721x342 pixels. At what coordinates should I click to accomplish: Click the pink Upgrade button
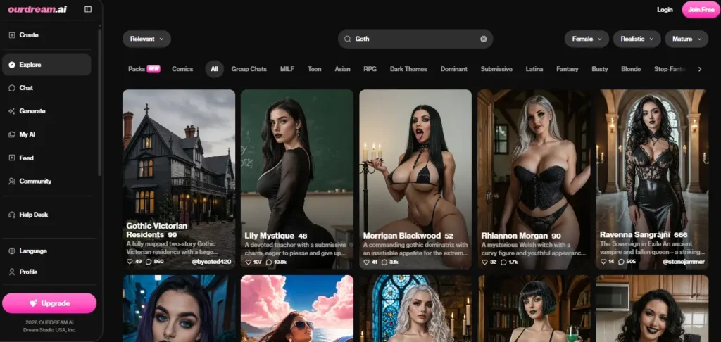pos(49,303)
